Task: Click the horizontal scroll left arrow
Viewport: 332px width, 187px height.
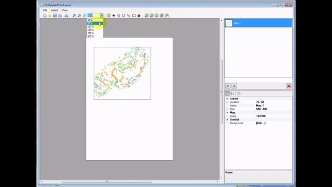Action: pos(41,181)
